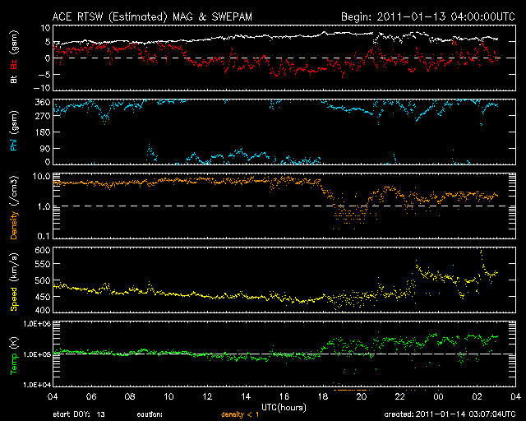This screenshot has width=526, height=421.
Task: Click the white Bt axis label
Action: coord(14,78)
